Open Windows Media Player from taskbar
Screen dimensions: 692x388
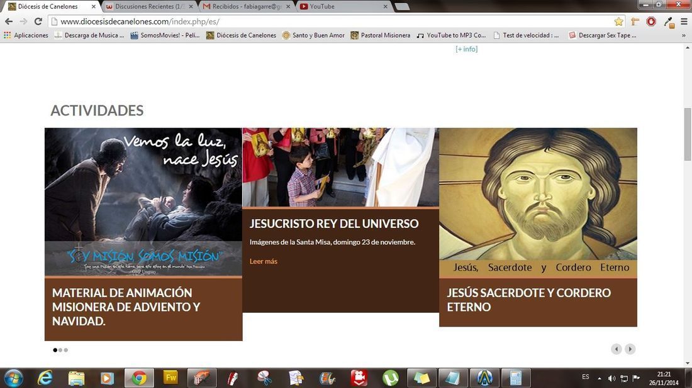pos(107,378)
